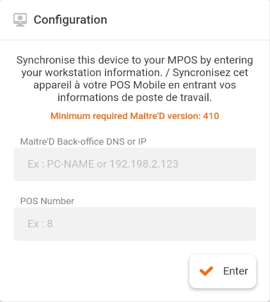Click the 'informations de poste de travail' line
Viewport: 270px width, 302px height.
tap(135, 98)
